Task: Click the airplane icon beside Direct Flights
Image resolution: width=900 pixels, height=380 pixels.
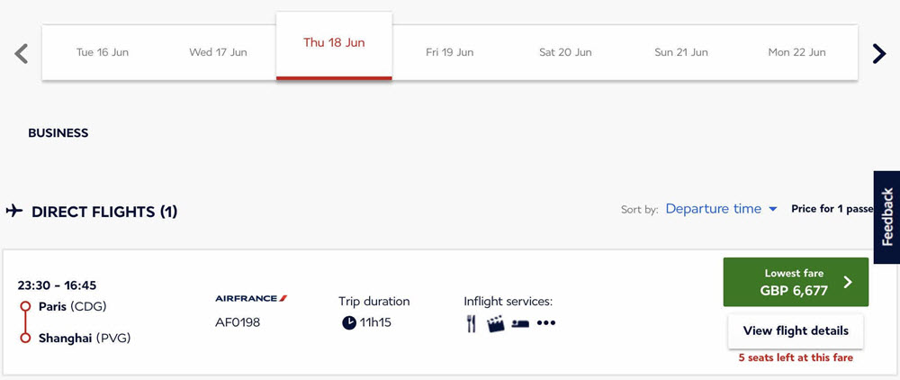Action: 14,212
